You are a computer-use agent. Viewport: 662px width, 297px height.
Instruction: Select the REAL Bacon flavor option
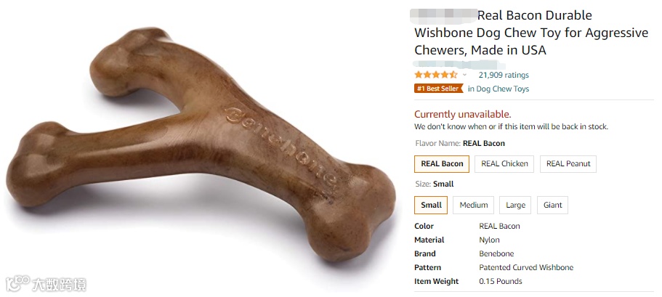tap(442, 163)
